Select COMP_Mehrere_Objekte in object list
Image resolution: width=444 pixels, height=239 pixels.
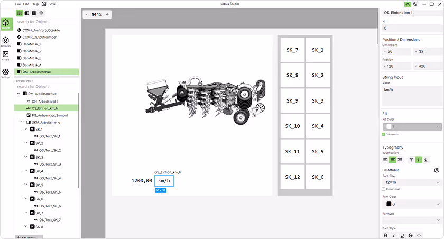41,30
